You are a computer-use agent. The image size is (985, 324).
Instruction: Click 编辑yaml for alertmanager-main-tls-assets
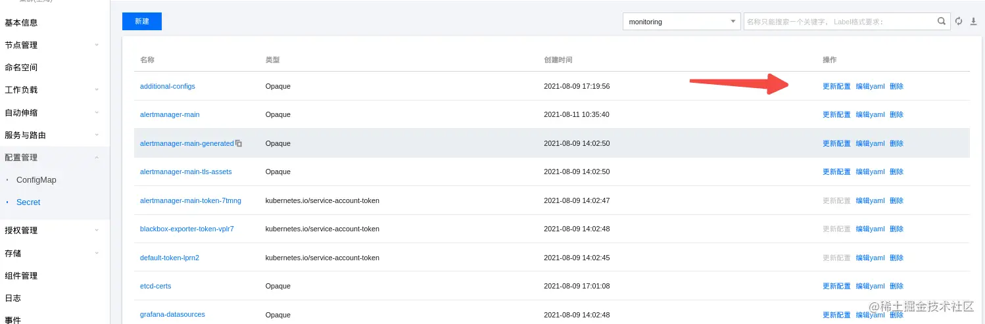click(870, 172)
